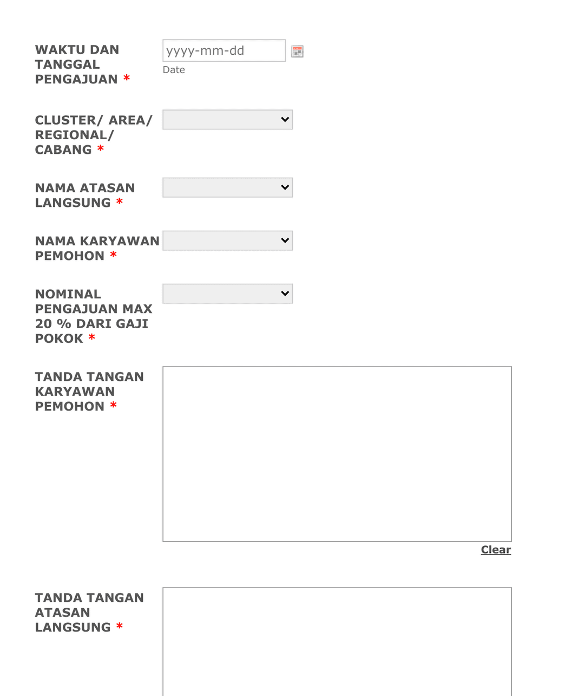The height and width of the screenshot is (696, 565).
Task: Select the NOMINAL PENGAJUAN MAX 20 % label
Action: point(93,316)
